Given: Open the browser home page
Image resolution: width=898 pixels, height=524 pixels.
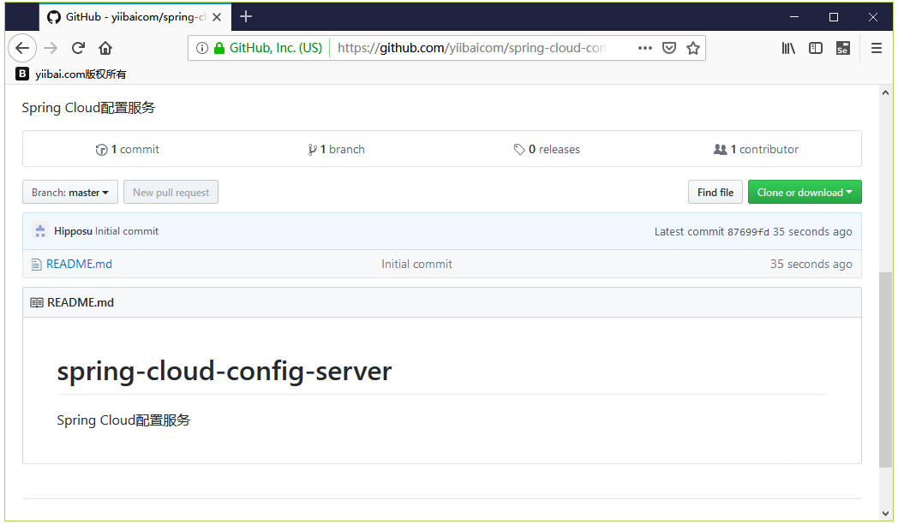Looking at the screenshot, I should click(105, 48).
